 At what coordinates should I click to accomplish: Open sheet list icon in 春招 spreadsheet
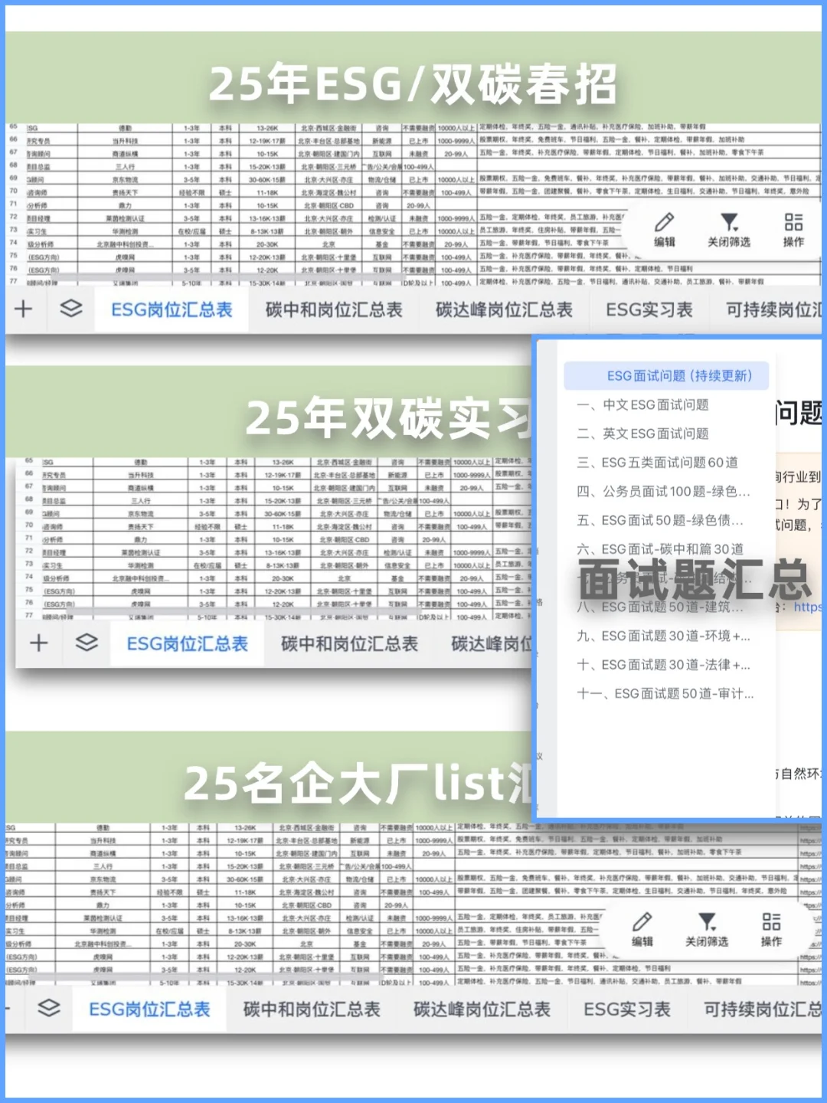(x=71, y=309)
